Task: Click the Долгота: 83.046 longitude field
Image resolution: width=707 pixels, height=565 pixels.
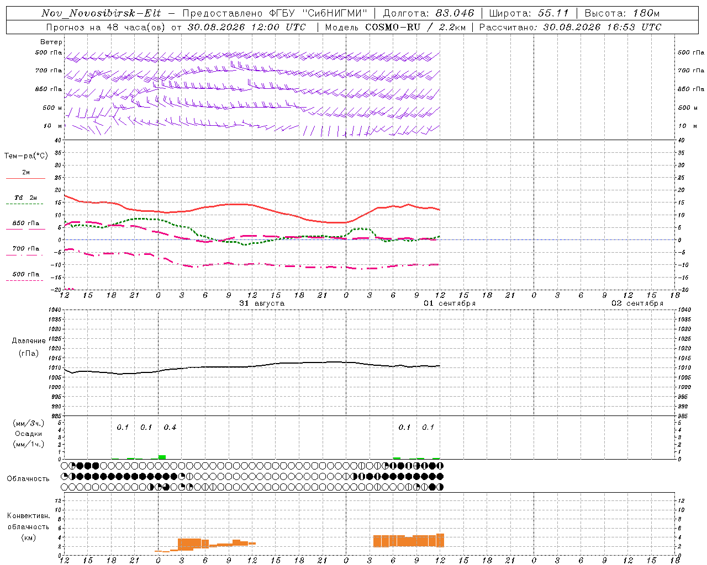Action: [428, 13]
